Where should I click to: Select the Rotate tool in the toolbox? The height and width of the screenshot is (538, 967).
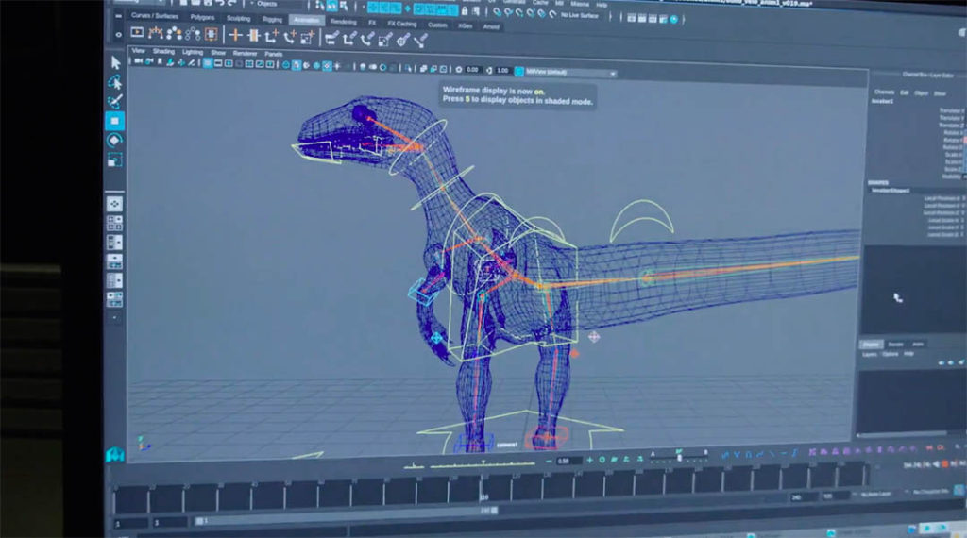(114, 141)
